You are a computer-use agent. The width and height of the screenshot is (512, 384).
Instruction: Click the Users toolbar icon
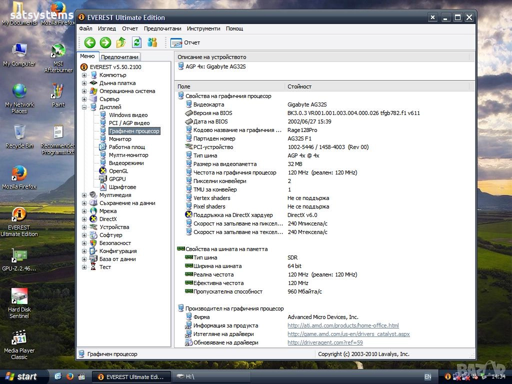tap(152, 42)
